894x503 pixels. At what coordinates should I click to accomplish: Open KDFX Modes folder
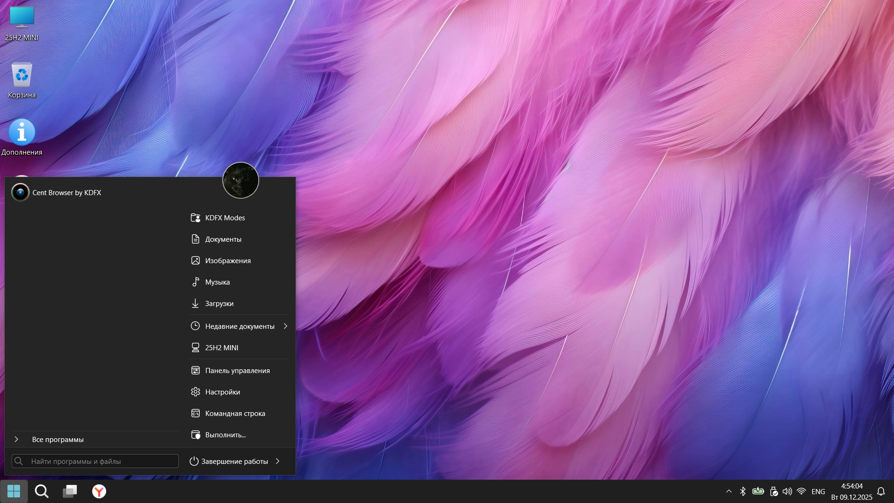pyautogui.click(x=225, y=218)
